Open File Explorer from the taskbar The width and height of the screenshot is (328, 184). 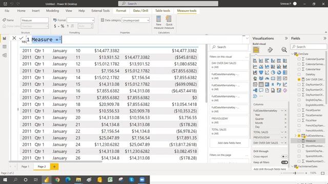click(x=78, y=179)
